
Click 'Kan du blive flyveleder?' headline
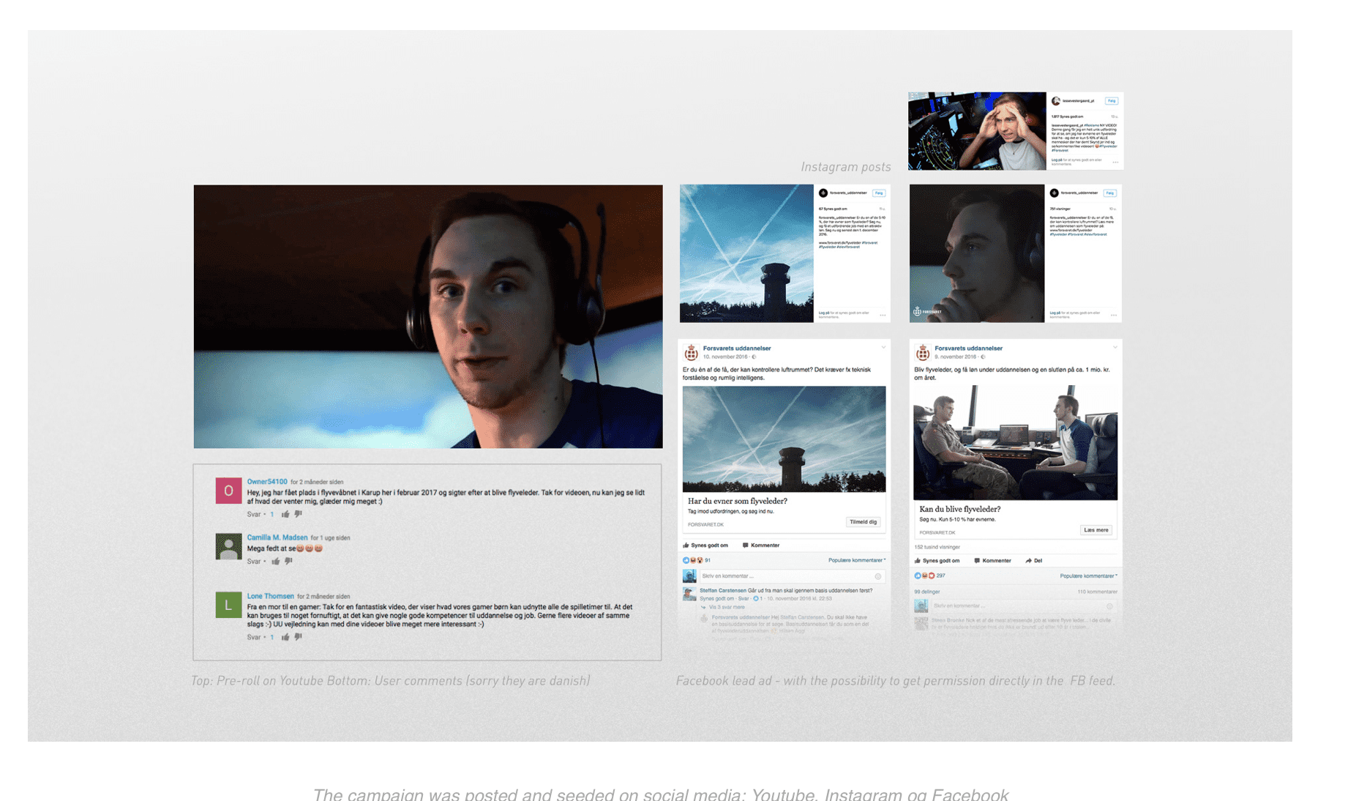point(959,510)
